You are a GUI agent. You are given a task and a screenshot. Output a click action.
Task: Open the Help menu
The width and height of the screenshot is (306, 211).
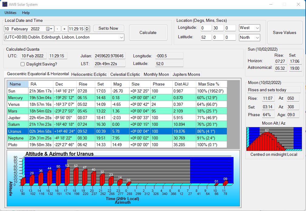pos(26,13)
